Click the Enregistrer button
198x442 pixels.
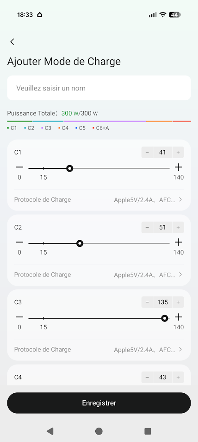99,403
